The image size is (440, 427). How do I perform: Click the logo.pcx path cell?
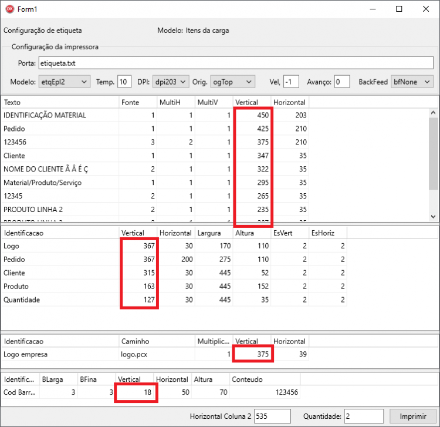tap(157, 355)
